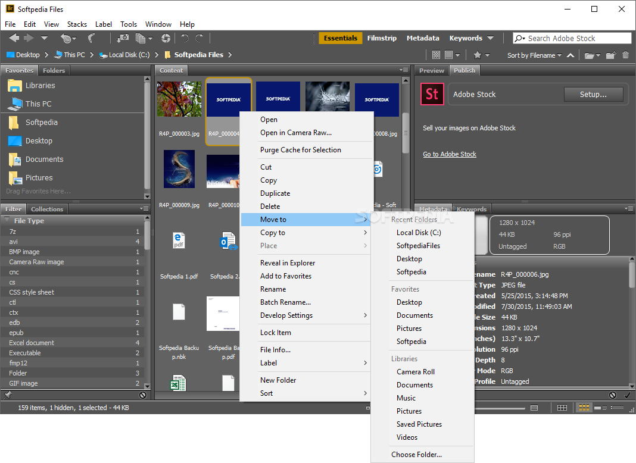This screenshot has height=463, width=636.
Task: Click the Go back arrow icon
Action: click(x=14, y=38)
